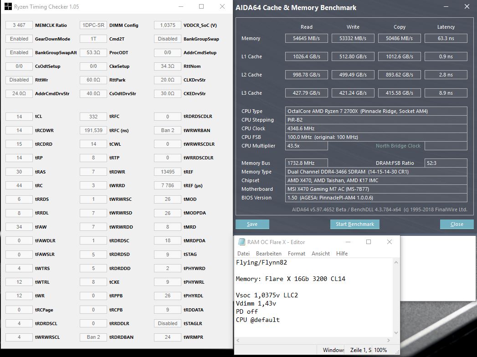Screen dimensions: 477x357
Task: Click the Memory Write value 53332 MB/s
Action: point(353,38)
